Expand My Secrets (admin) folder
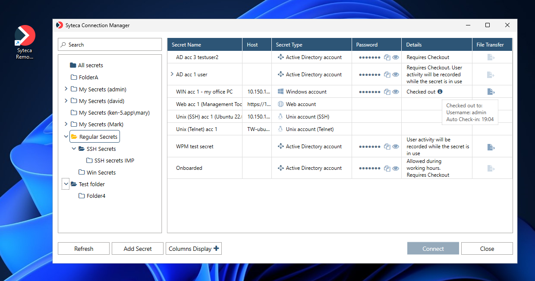The width and height of the screenshot is (535, 281). click(x=66, y=89)
